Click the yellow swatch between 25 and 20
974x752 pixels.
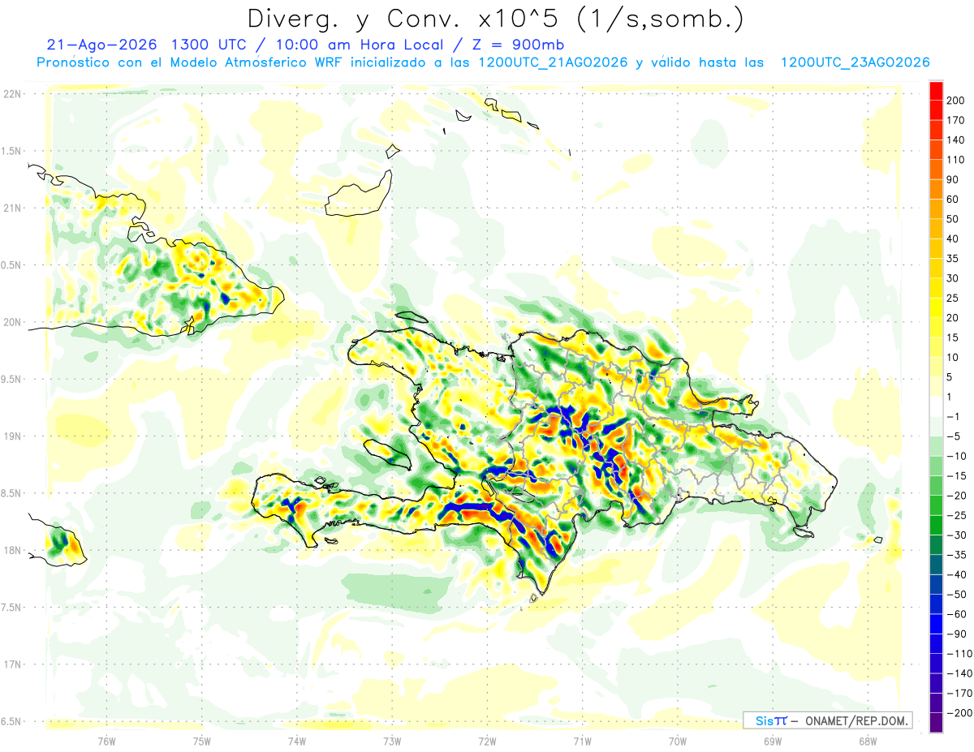(936, 307)
